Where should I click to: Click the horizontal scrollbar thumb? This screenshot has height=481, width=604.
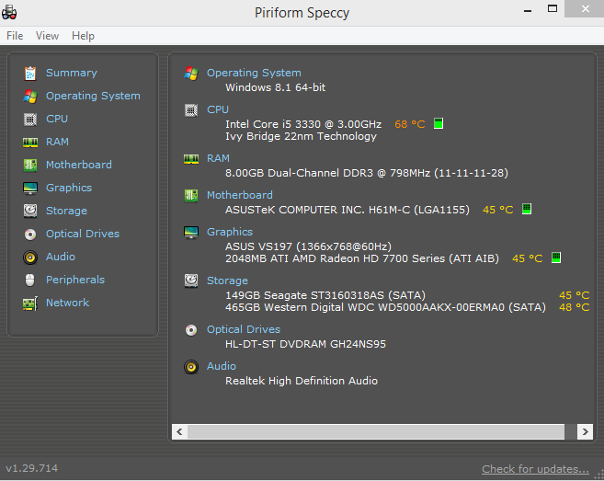pos(376,431)
